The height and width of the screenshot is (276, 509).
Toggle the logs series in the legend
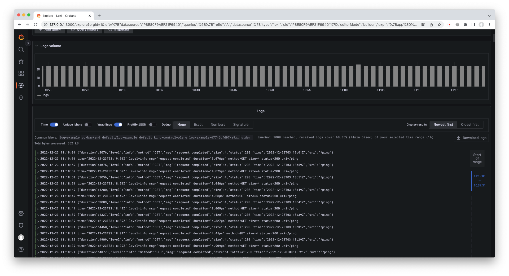pyautogui.click(x=46, y=95)
